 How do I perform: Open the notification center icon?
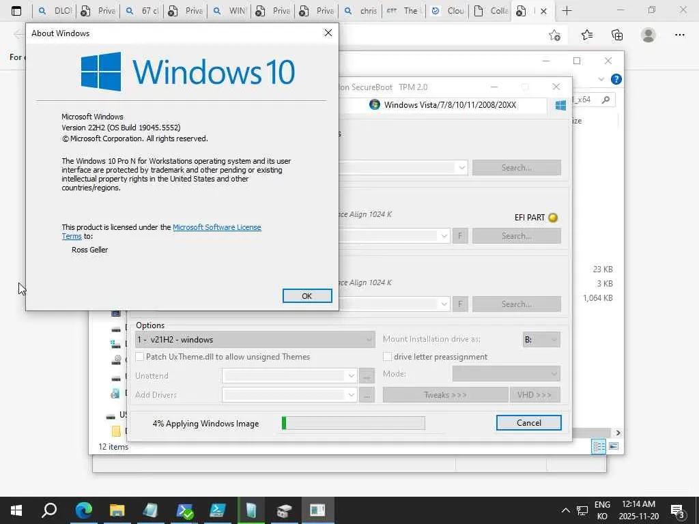[678, 510]
